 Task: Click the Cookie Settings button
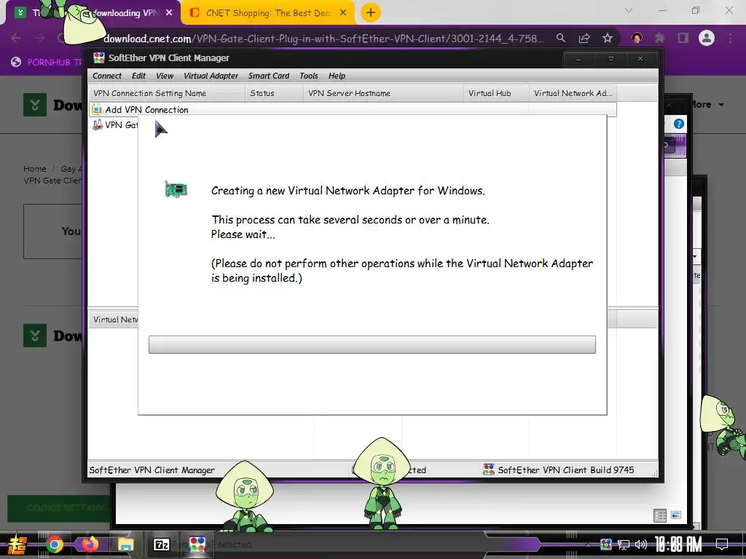pyautogui.click(x=60, y=508)
